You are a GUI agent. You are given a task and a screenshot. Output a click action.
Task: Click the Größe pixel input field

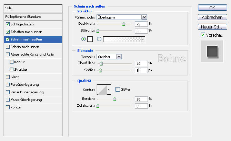point(141,70)
